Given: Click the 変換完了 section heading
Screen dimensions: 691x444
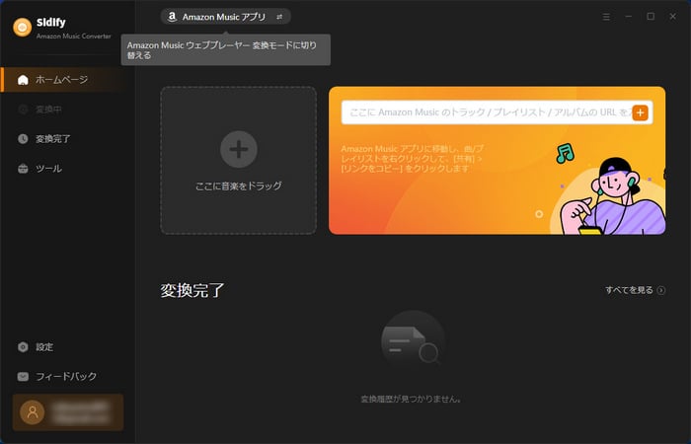Looking at the screenshot, I should tap(192, 290).
